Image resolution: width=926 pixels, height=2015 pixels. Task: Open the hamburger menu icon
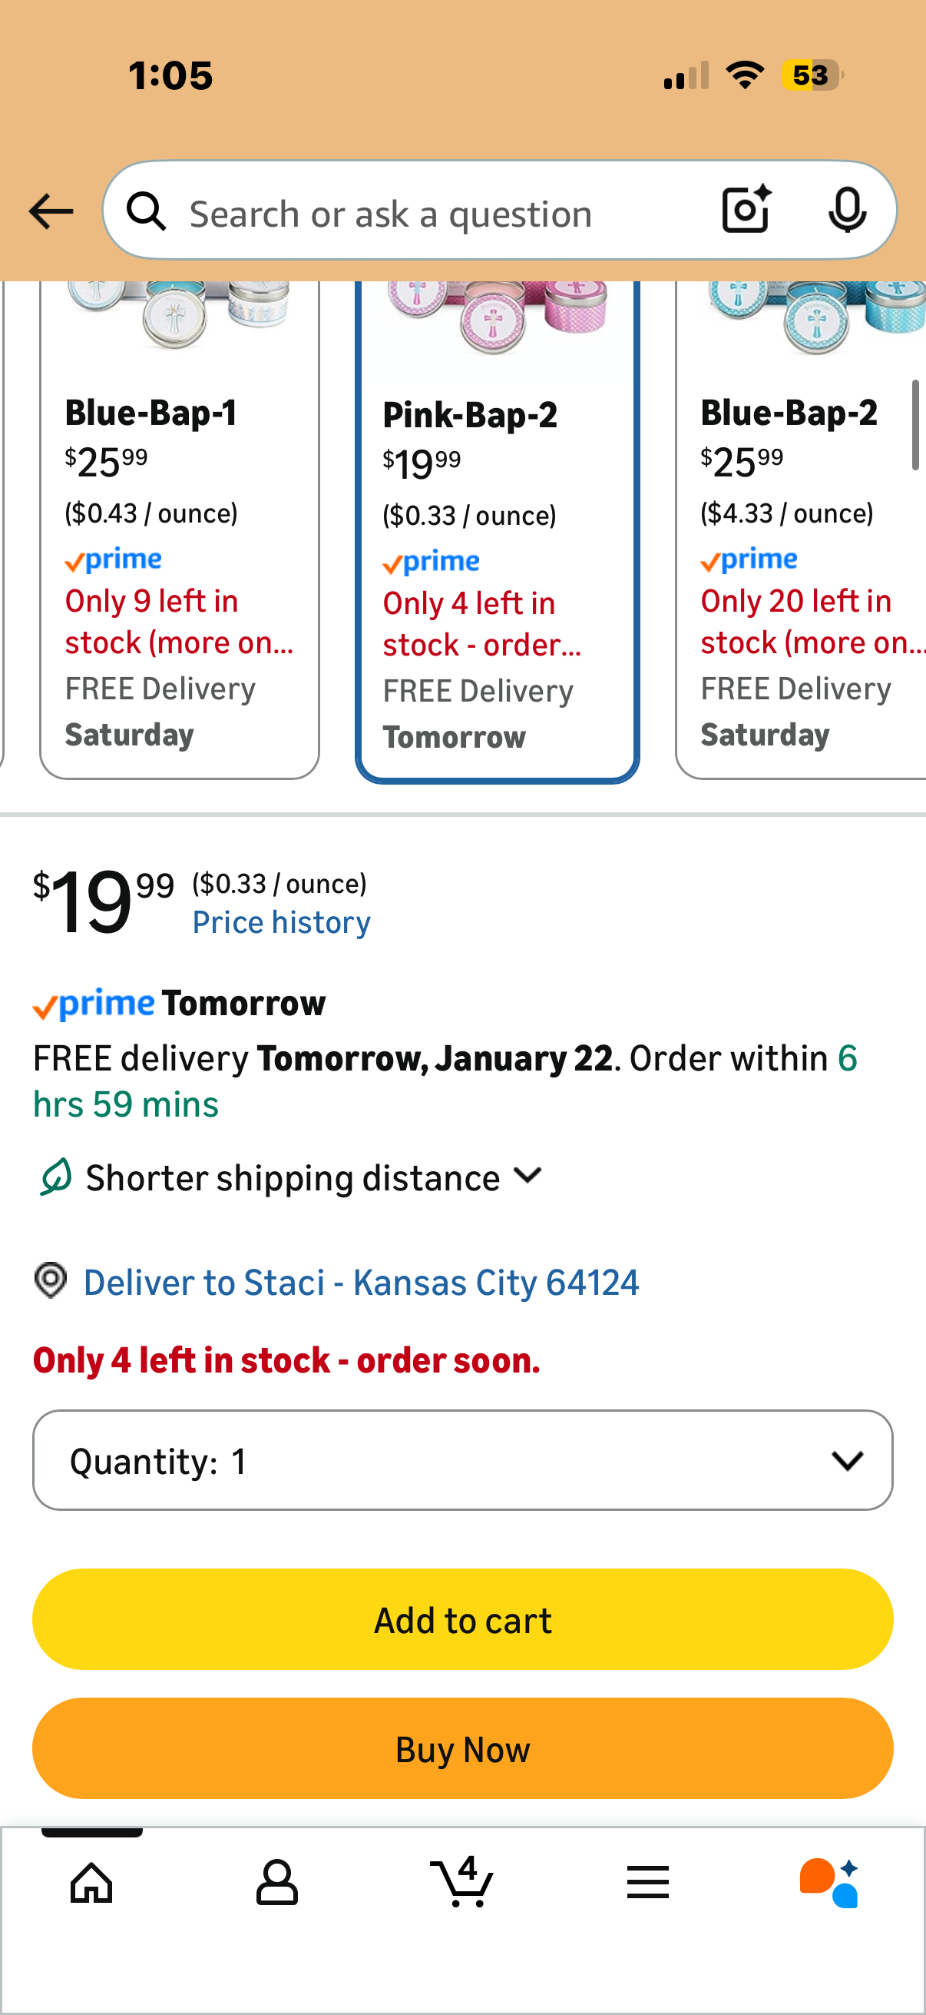[x=647, y=1882]
